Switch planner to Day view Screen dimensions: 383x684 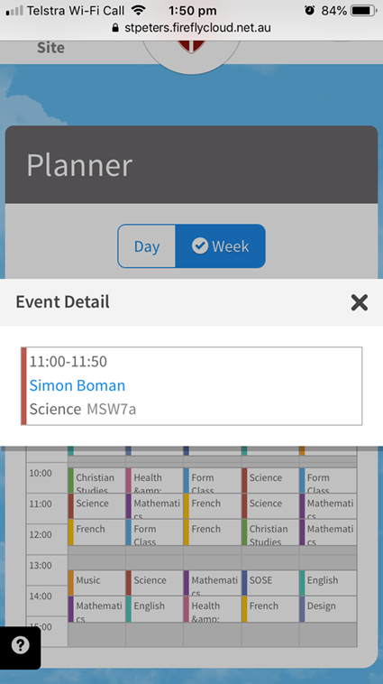(147, 246)
